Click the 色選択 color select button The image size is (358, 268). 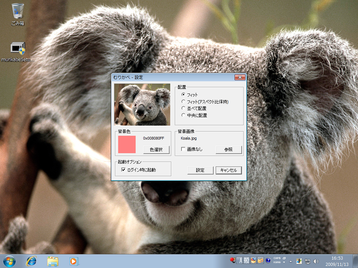156,150
